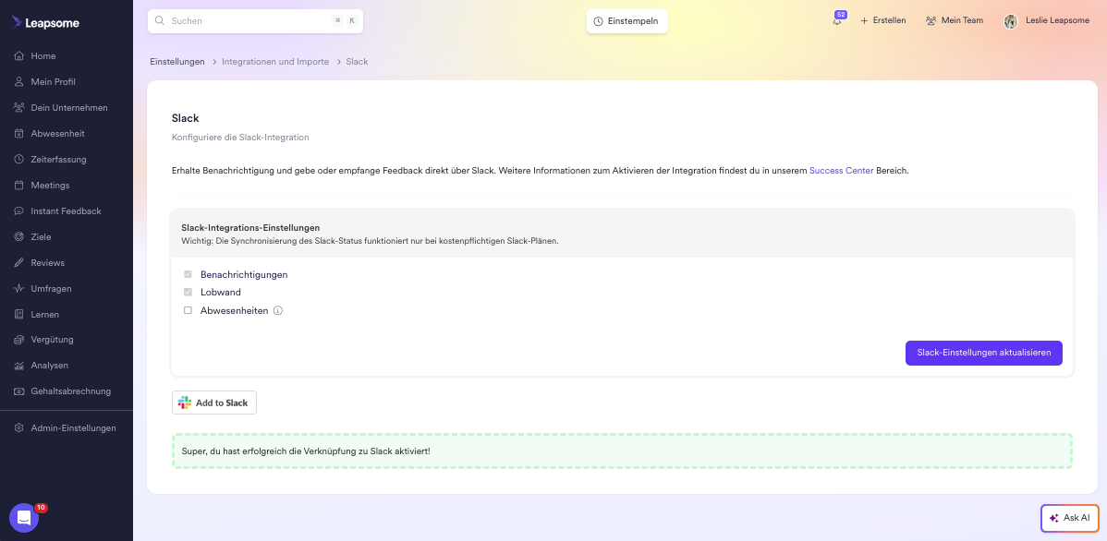The image size is (1107, 541).
Task: Toggle the Lobwand checkbox
Action: coord(188,293)
